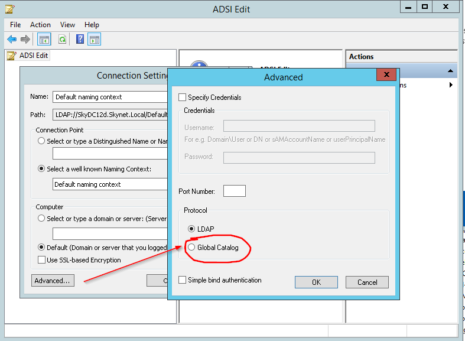Select Distinguished Name connection point radio option

tap(41, 141)
